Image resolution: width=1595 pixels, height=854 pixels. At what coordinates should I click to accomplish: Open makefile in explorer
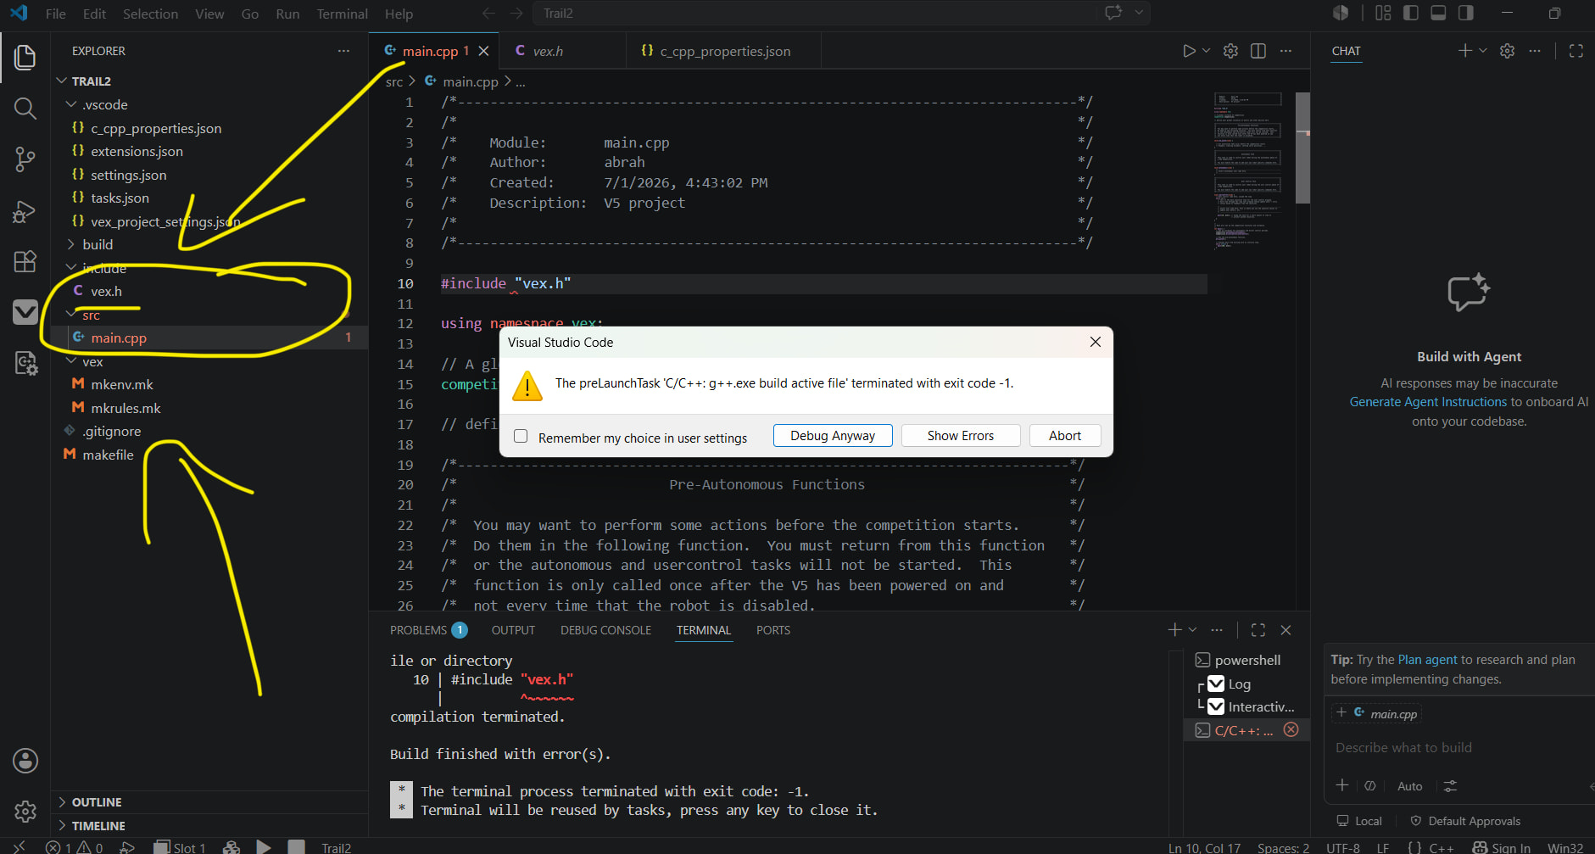point(108,455)
